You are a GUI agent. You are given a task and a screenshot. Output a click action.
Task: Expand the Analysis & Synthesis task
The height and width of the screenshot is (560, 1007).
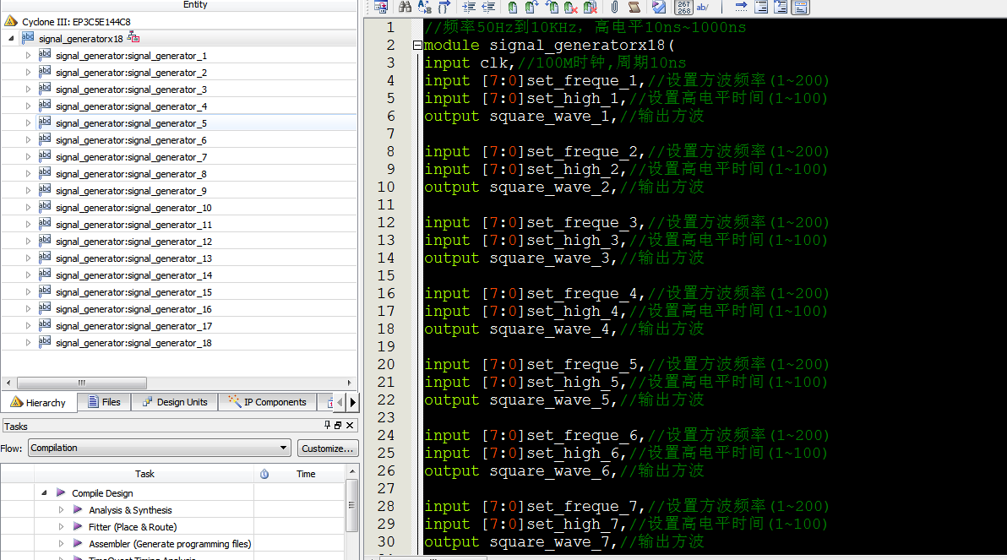tap(61, 510)
